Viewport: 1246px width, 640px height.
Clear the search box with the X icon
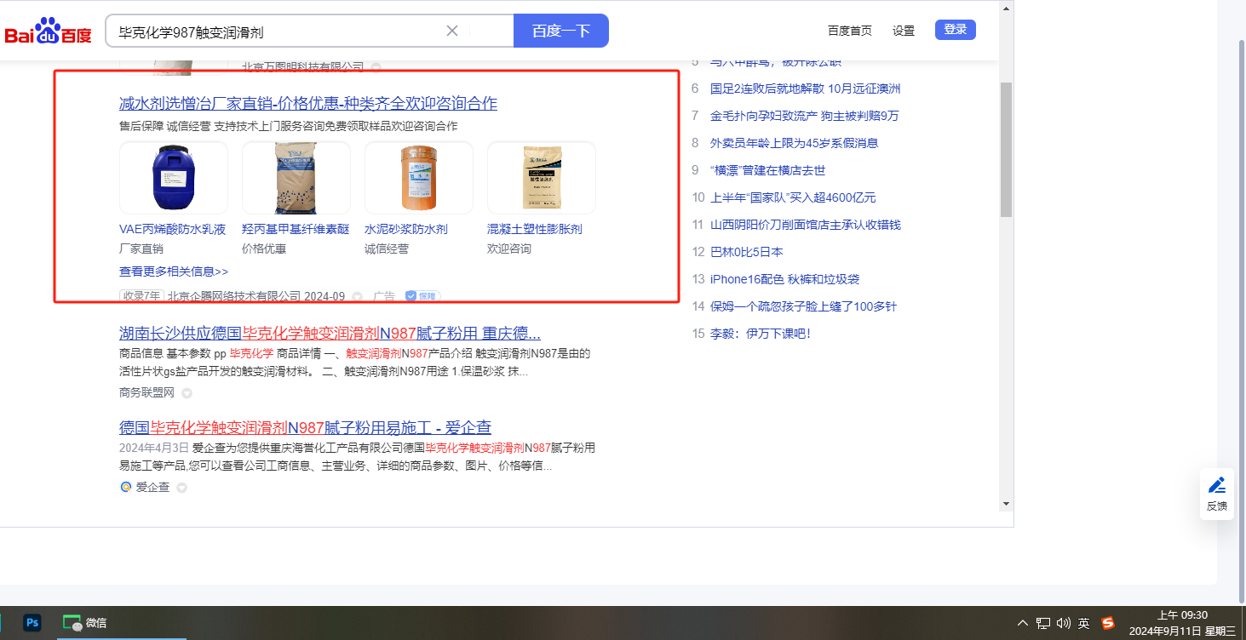tap(452, 31)
